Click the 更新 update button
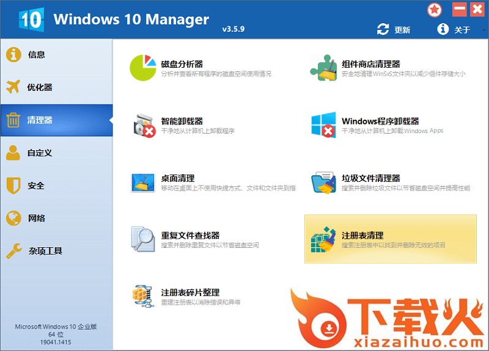Image resolution: width=489 pixels, height=351 pixels. click(x=394, y=29)
